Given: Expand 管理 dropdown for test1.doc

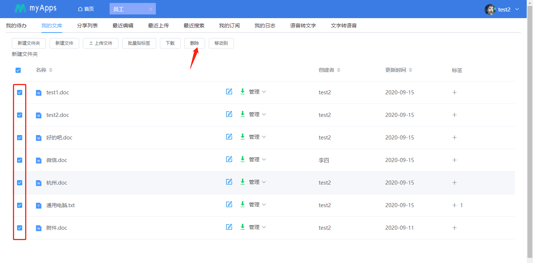Looking at the screenshot, I should [x=257, y=92].
